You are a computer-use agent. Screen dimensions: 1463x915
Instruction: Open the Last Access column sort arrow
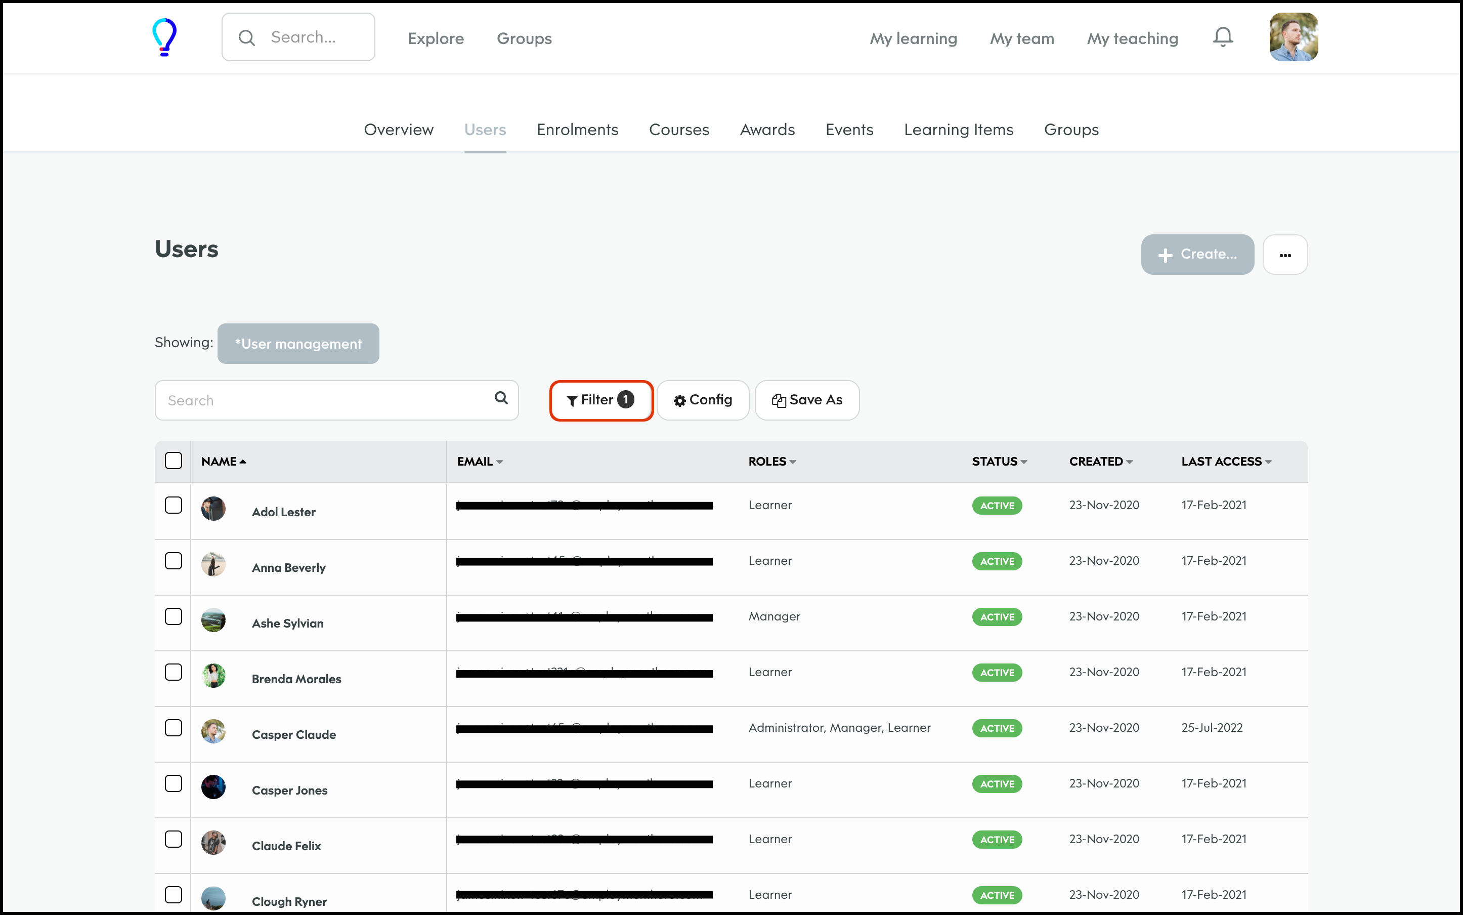[1268, 462]
